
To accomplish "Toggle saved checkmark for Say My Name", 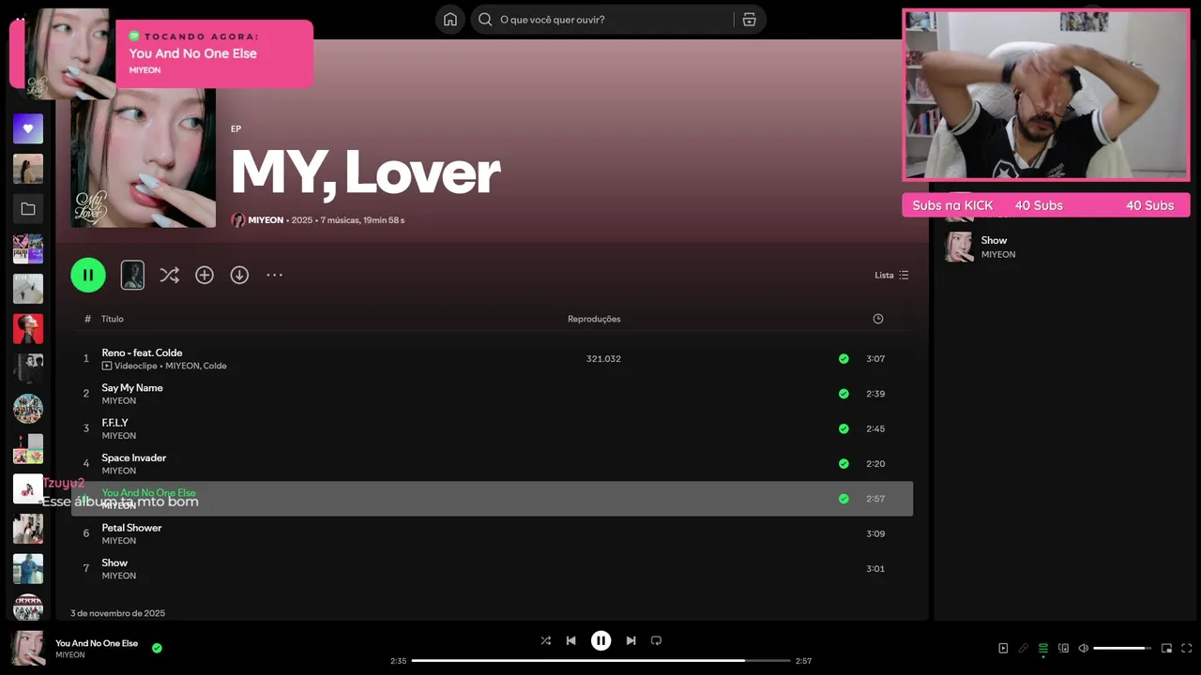I will [844, 394].
